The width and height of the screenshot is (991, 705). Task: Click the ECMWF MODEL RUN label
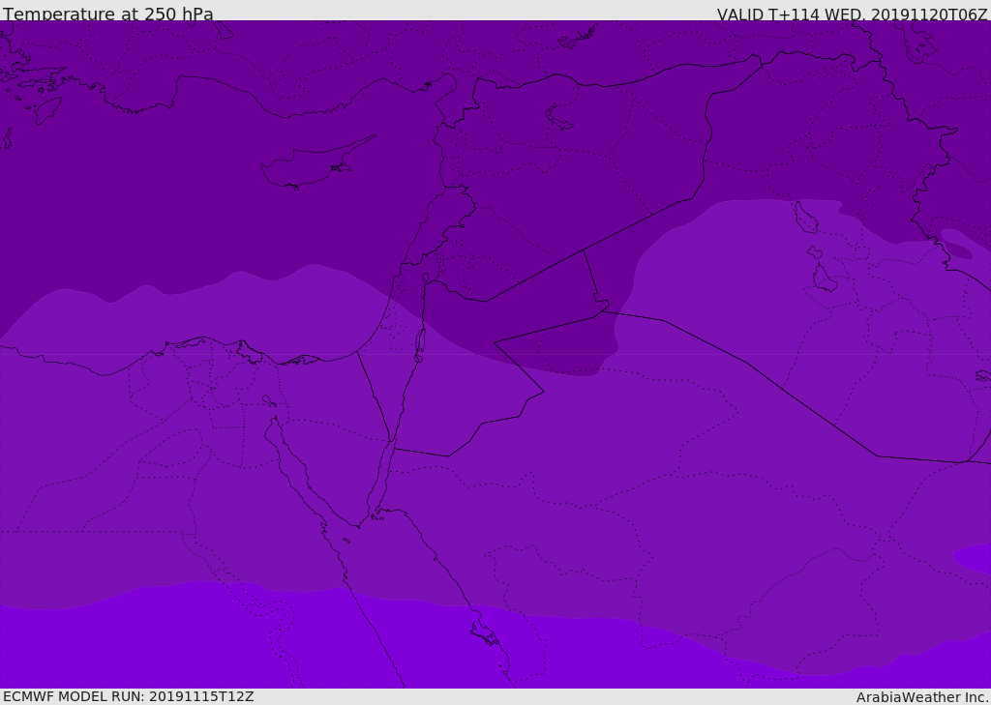click(x=128, y=696)
